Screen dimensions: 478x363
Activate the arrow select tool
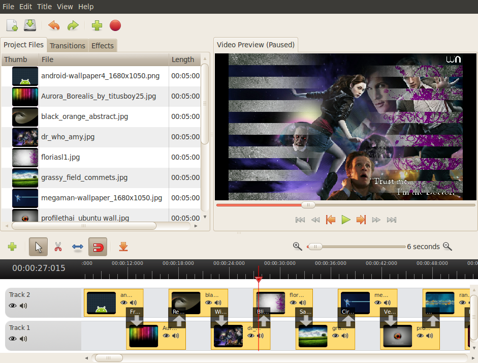tap(38, 247)
